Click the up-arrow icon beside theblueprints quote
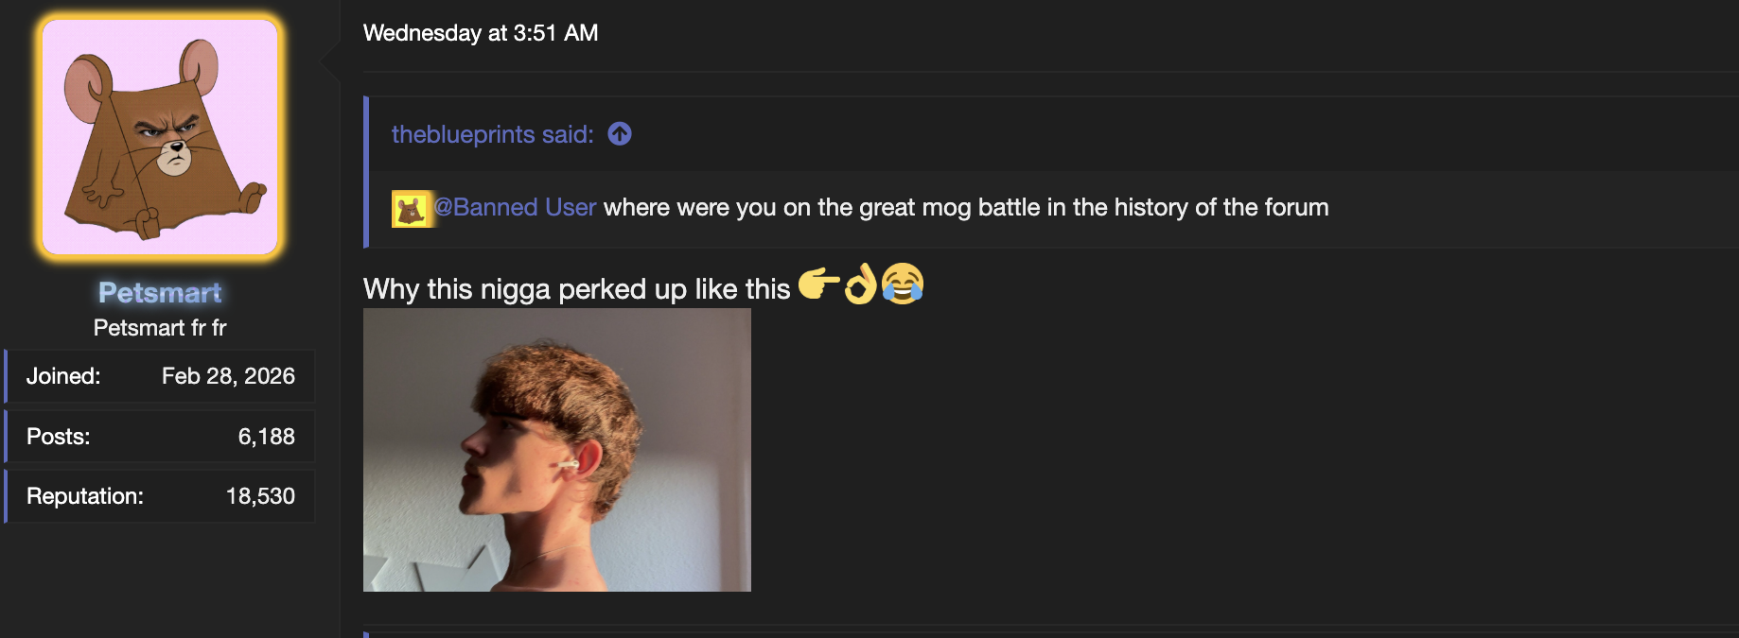 620,134
